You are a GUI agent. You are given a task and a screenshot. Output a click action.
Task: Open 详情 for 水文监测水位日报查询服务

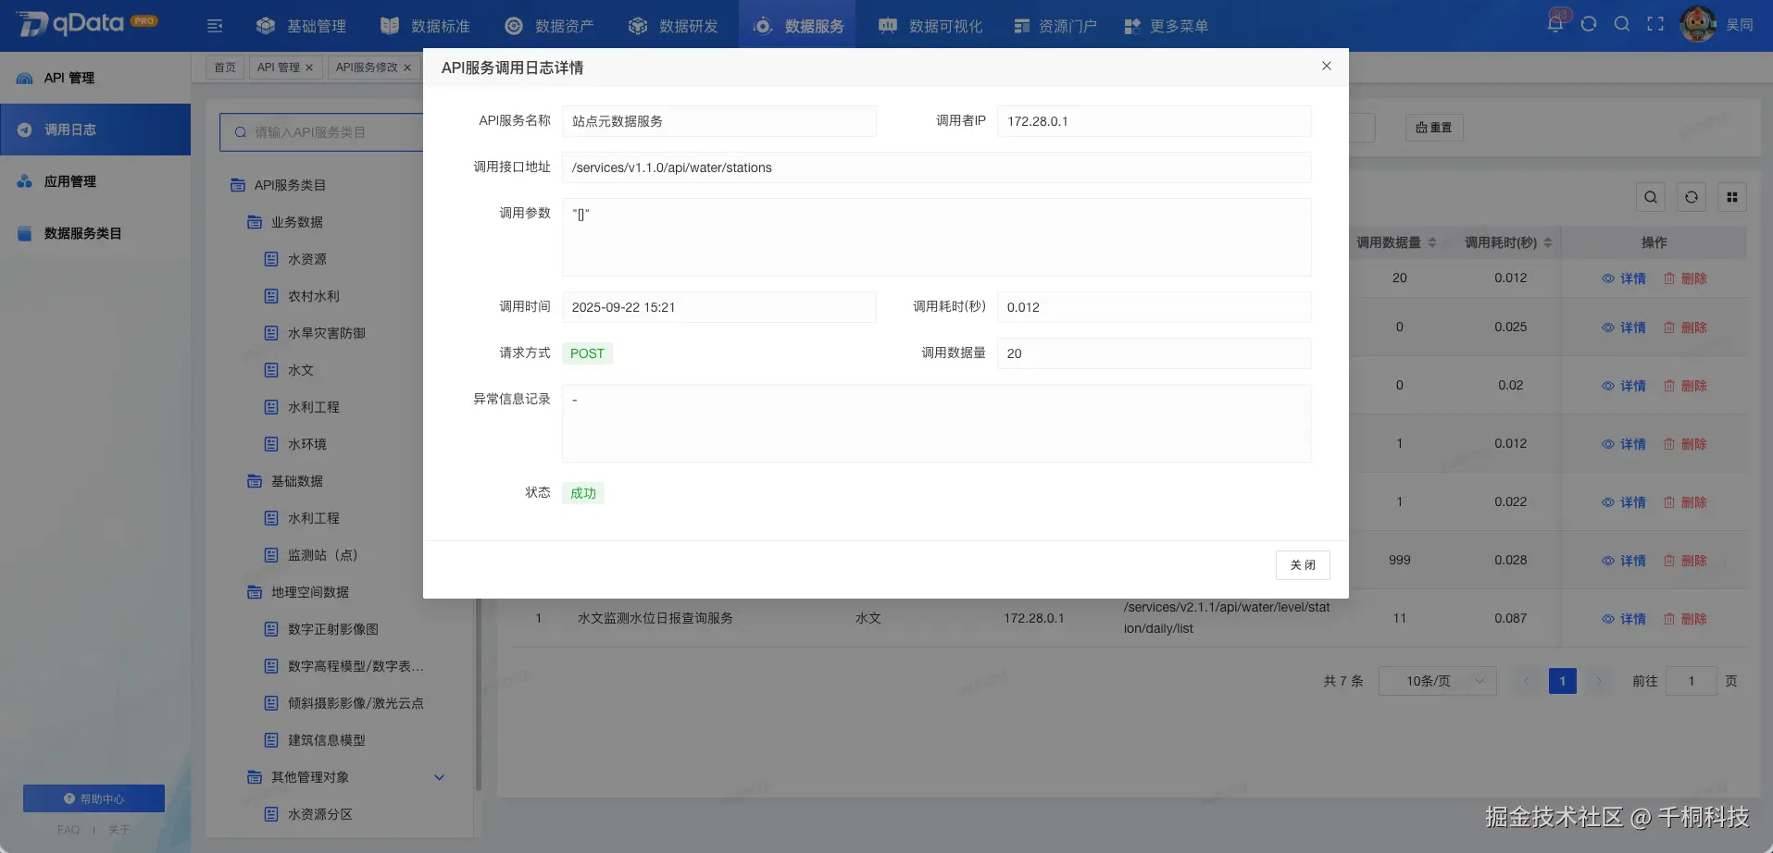click(x=1632, y=618)
